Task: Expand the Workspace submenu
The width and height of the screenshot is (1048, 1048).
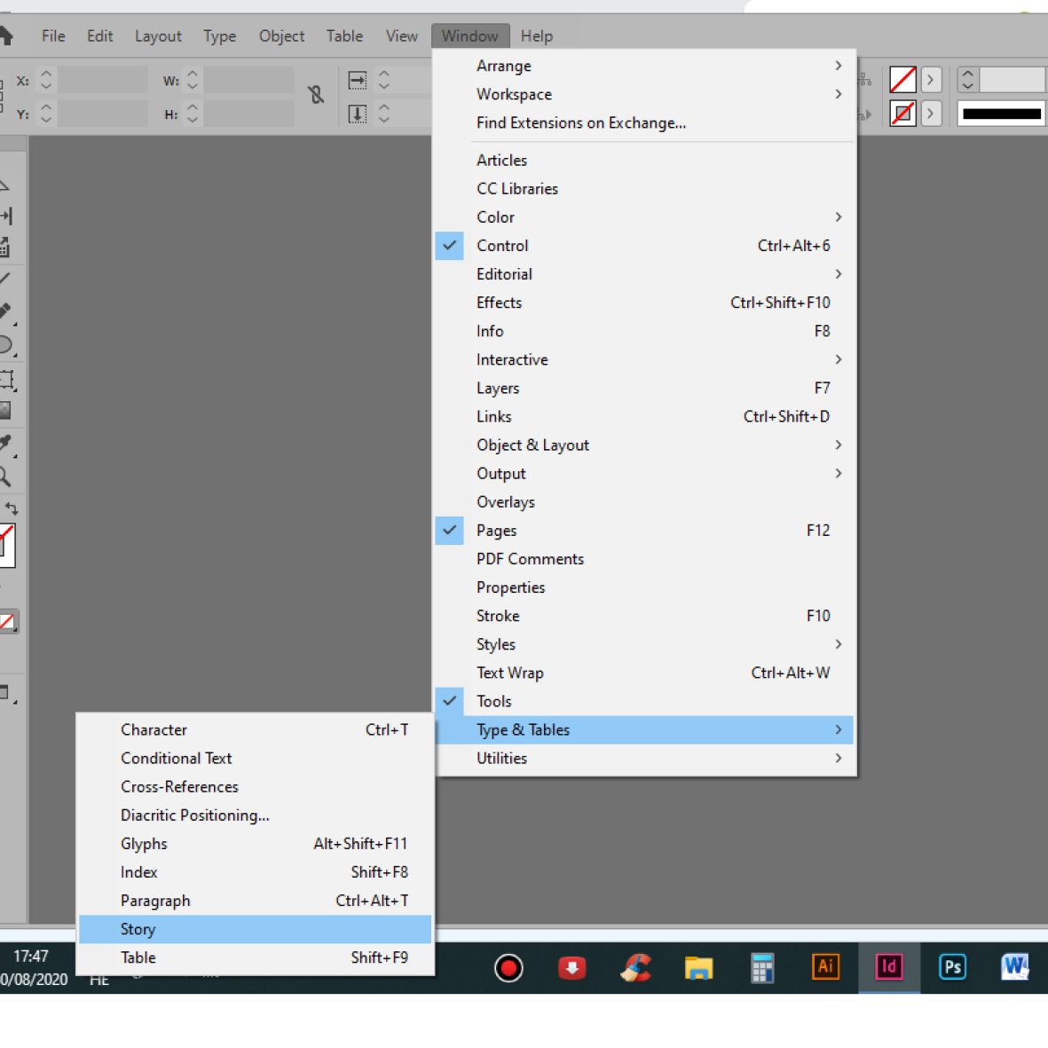Action: [x=644, y=94]
